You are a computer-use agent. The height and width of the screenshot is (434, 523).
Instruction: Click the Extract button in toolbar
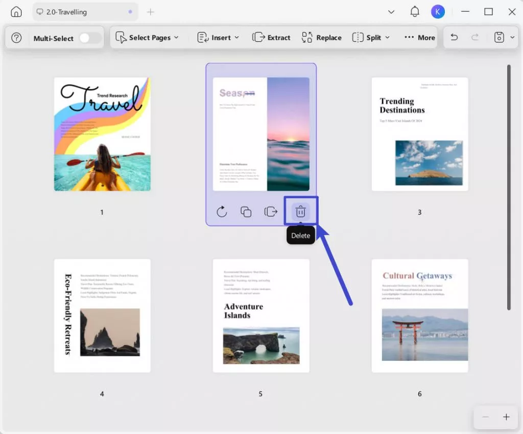(271, 37)
